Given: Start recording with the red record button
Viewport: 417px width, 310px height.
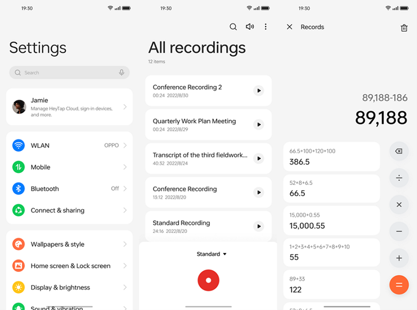Looking at the screenshot, I should pyautogui.click(x=208, y=280).
